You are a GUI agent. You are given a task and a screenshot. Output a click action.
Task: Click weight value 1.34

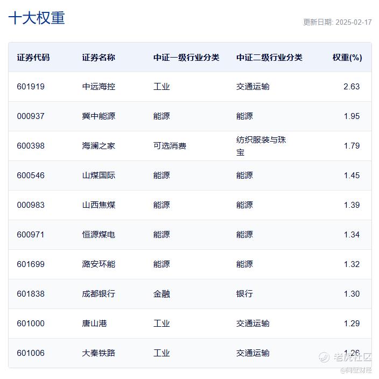coord(352,235)
